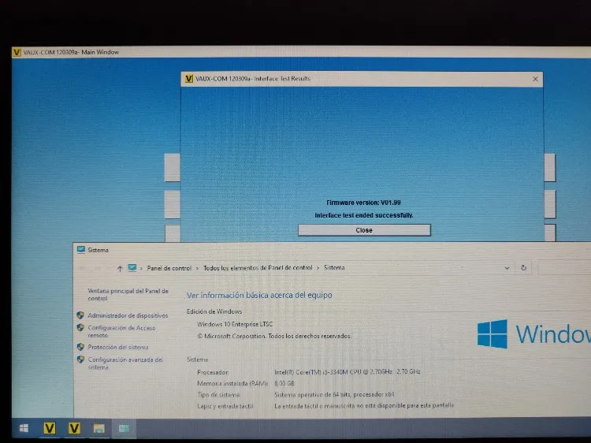Click 'Firmware version: V01.99' text
Screen dimensions: 591x443
coord(364,203)
